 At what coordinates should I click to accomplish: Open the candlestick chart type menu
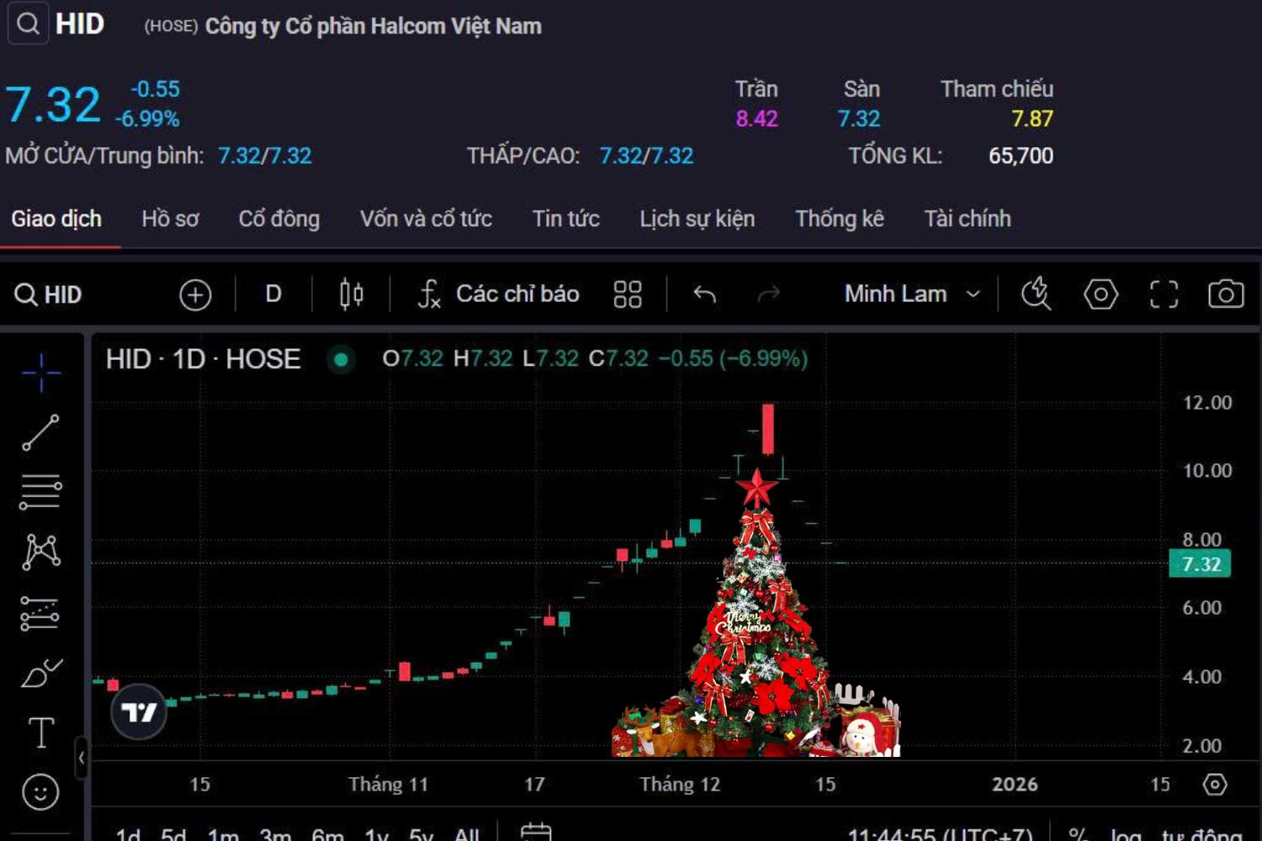pos(351,294)
